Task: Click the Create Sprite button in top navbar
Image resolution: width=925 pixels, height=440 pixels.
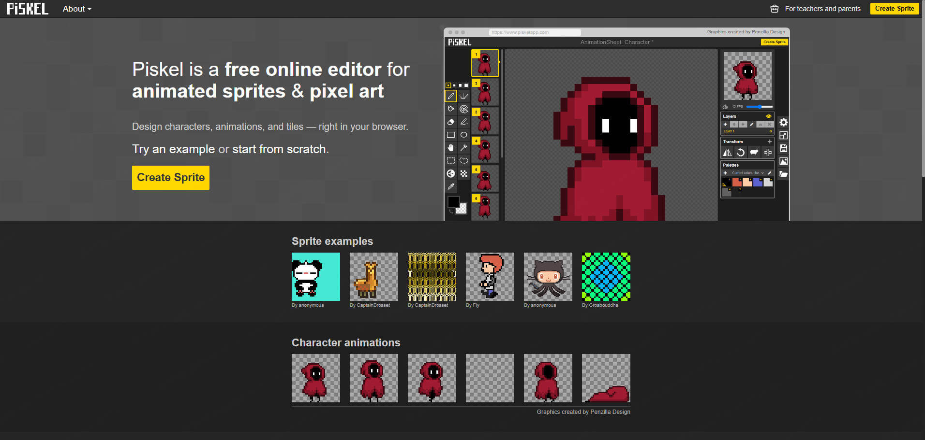Action: (x=895, y=9)
